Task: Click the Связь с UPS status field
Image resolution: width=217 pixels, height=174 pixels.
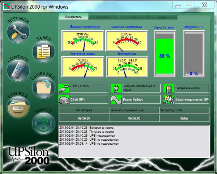Action: (89, 88)
